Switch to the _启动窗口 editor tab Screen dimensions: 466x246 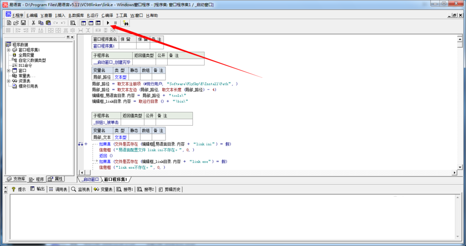(90, 179)
